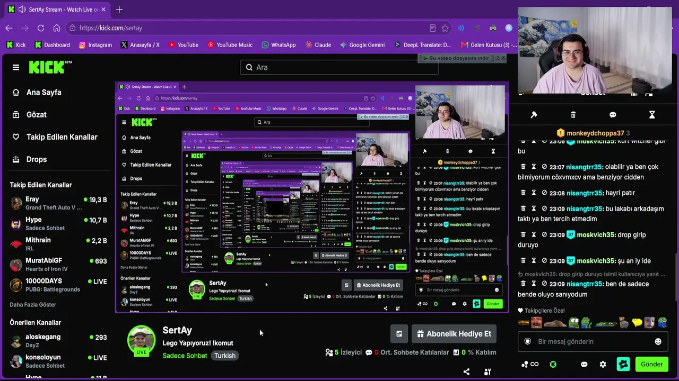Screen dimensions: 679x381
Task: Ban moskvich35 on 'şu an iy ide' message
Action: tap(544, 261)
